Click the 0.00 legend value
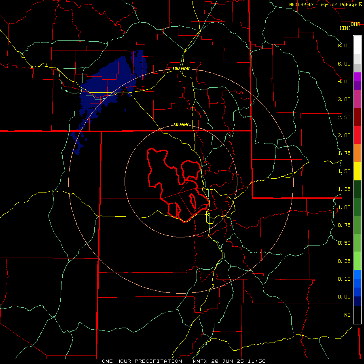This screenshot has width=364, height=364. [x=344, y=297]
